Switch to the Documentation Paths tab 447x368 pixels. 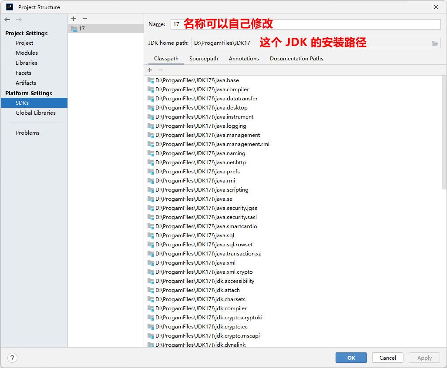tap(296, 59)
